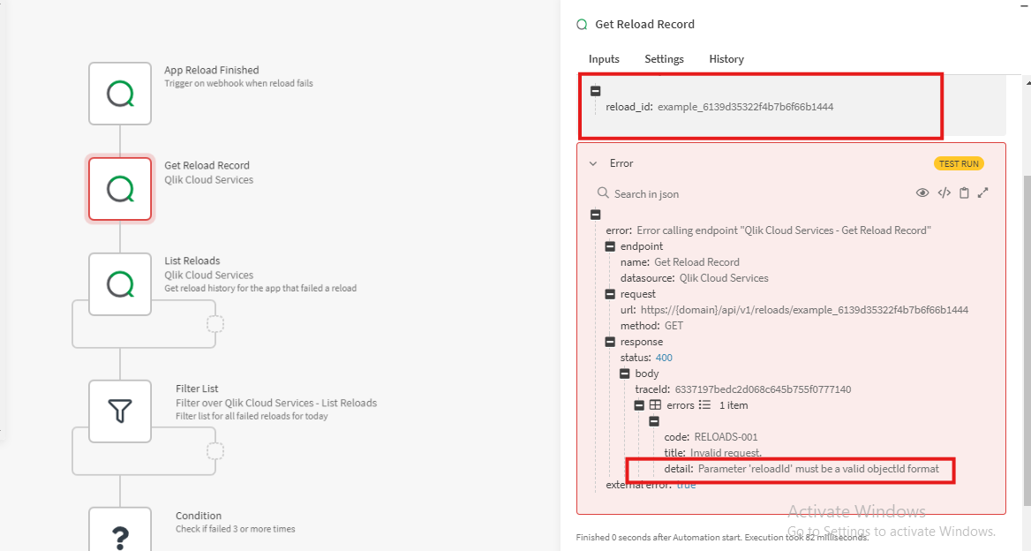Click the 400 status value
This screenshot has height=551, width=1031.
coord(664,358)
